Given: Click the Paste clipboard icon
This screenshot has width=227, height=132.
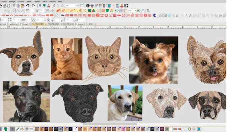Looking at the screenshot, I should pyautogui.click(x=23, y=6).
